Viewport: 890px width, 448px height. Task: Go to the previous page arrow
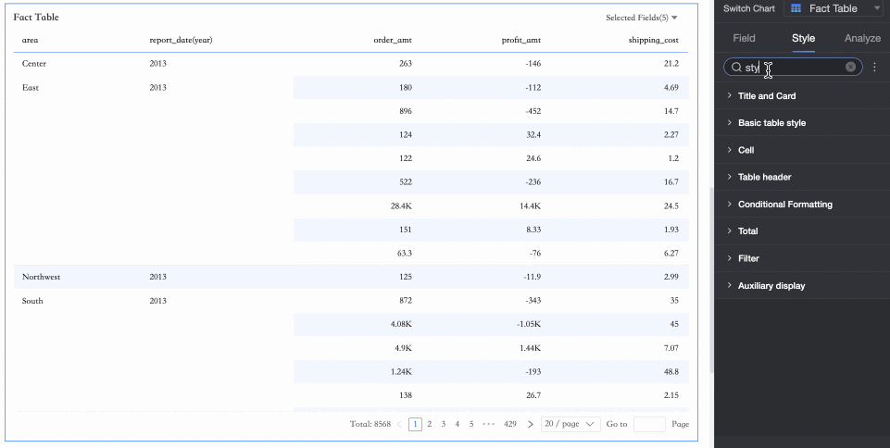pos(399,424)
